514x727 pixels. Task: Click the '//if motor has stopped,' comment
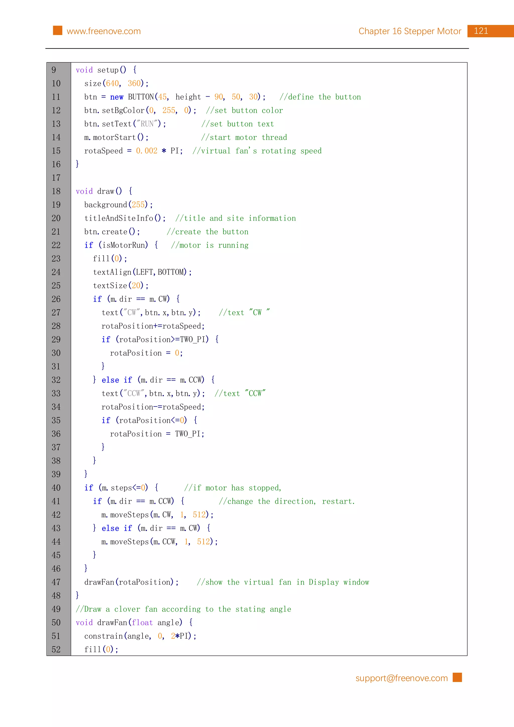pos(233,488)
